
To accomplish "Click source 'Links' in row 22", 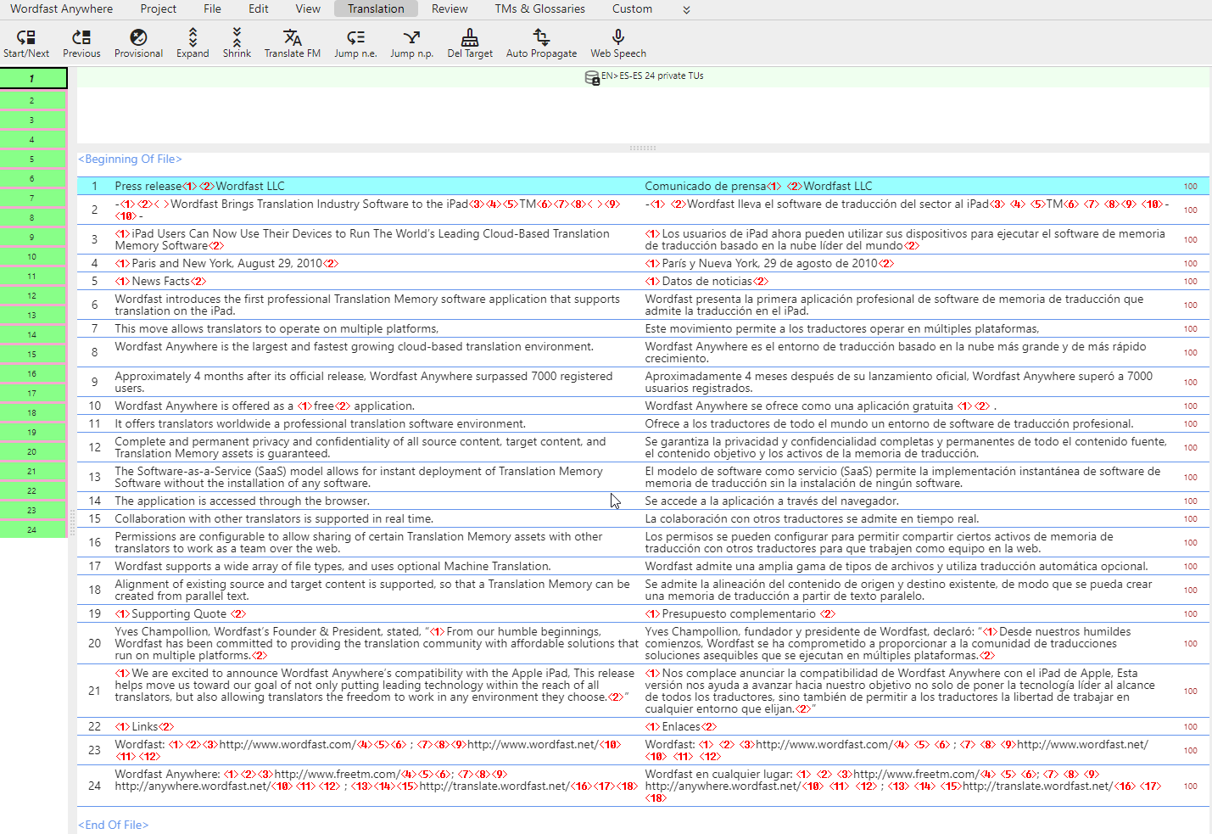I will [x=144, y=726].
